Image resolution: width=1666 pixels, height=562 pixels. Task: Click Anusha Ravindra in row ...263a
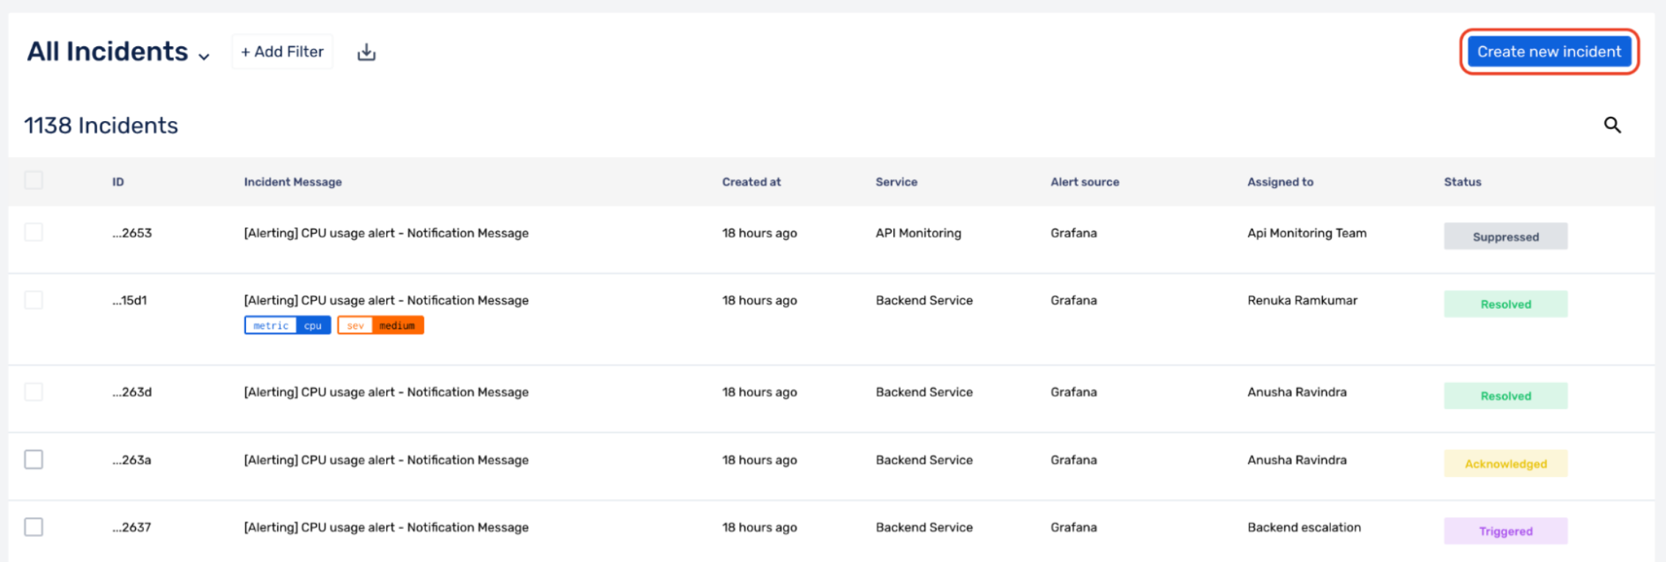(x=1297, y=460)
